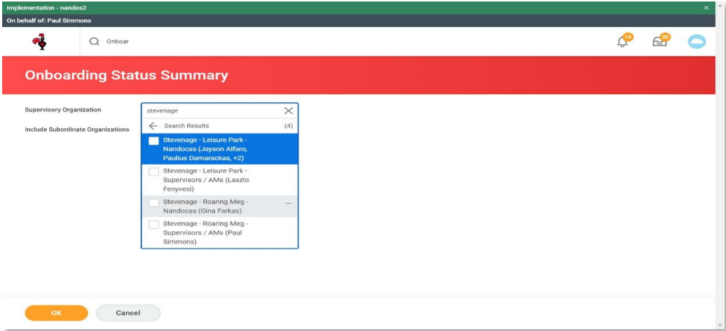Click the Include Subordinate Organizations label
This screenshot has height=331, width=726.
pyautogui.click(x=77, y=129)
